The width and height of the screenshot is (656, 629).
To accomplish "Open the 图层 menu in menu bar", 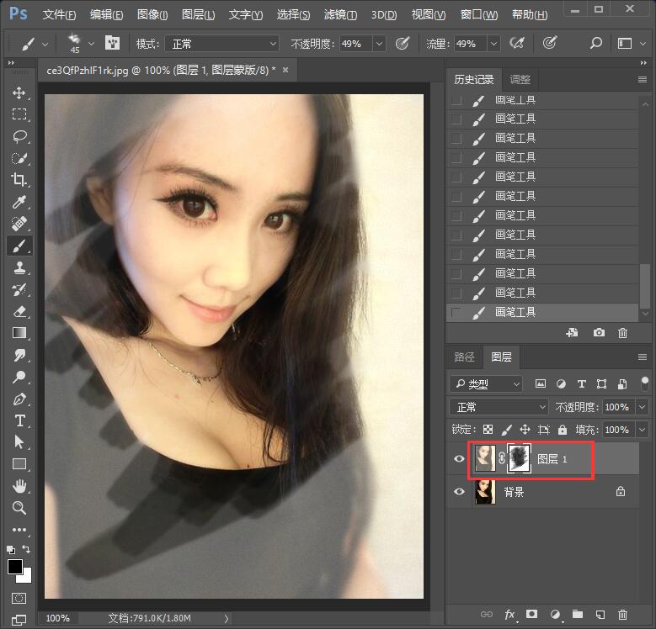I will 198,15.
